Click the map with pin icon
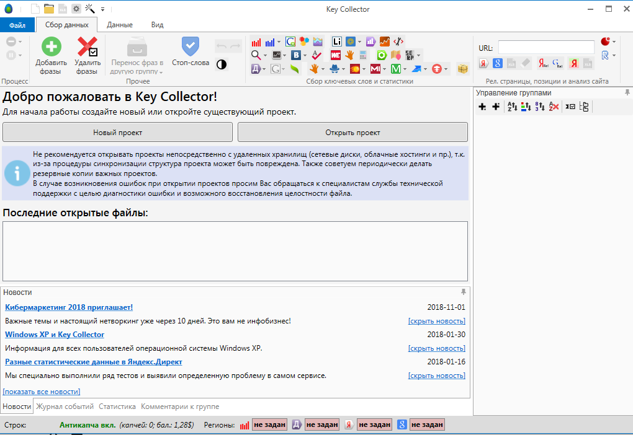Screen dimensions: 633x435 396,55
